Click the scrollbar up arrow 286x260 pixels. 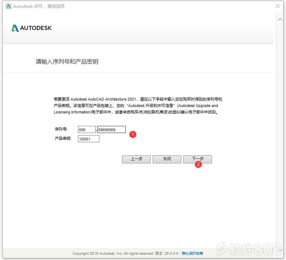click(x=280, y=19)
